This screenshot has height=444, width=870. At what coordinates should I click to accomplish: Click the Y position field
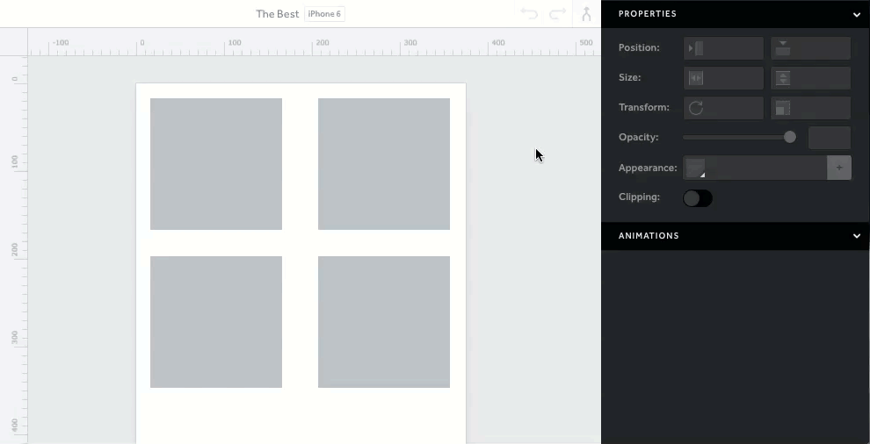tap(810, 48)
